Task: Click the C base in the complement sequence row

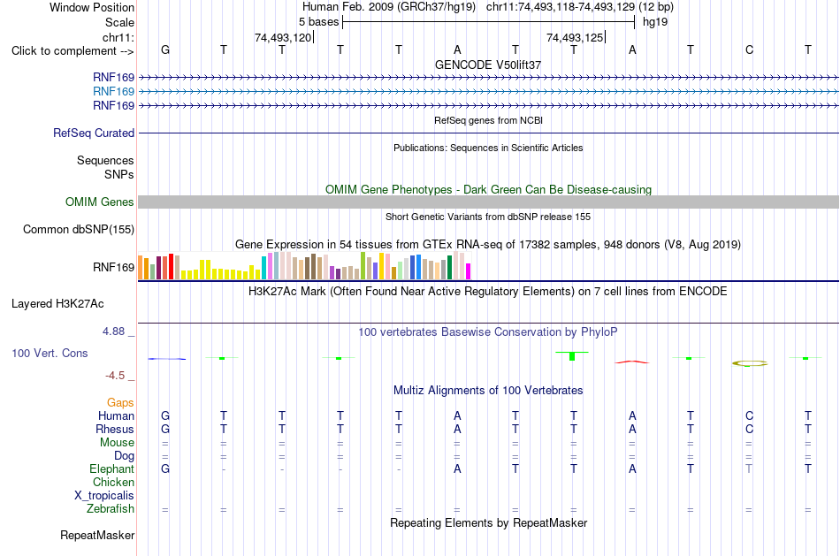Action: coord(749,50)
